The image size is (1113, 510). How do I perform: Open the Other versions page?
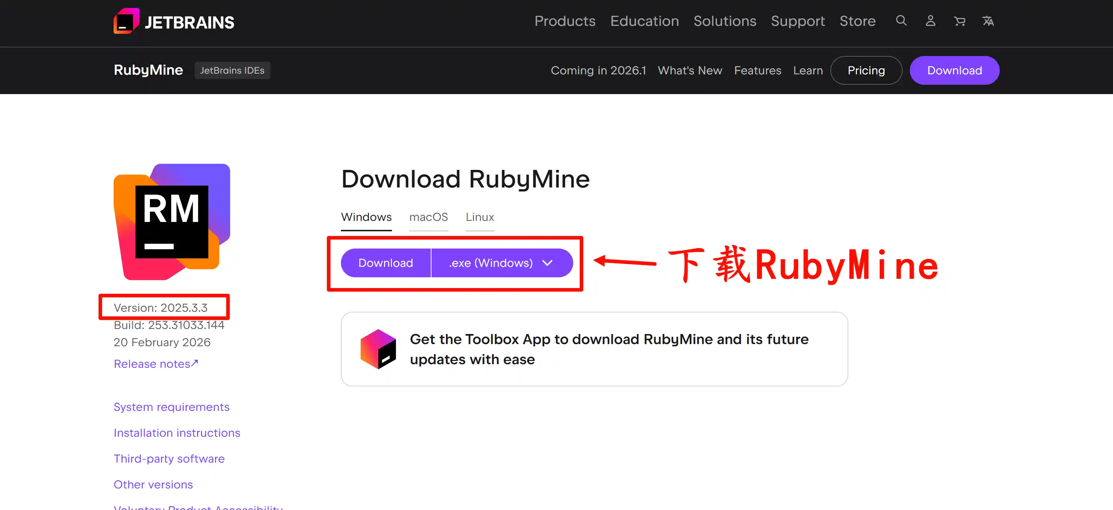point(153,485)
